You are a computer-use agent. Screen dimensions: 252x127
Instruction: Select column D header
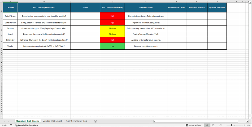click(112, 2)
